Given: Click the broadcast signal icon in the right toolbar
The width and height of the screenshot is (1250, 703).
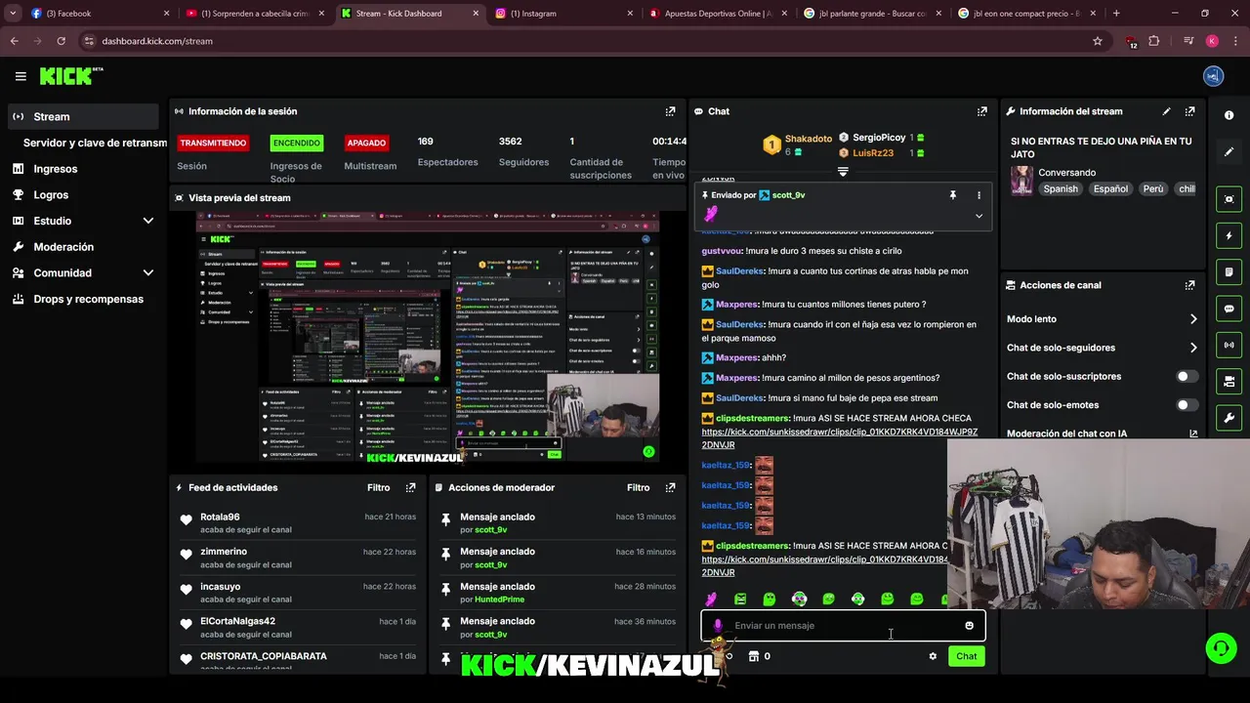Looking at the screenshot, I should pos(1229,345).
